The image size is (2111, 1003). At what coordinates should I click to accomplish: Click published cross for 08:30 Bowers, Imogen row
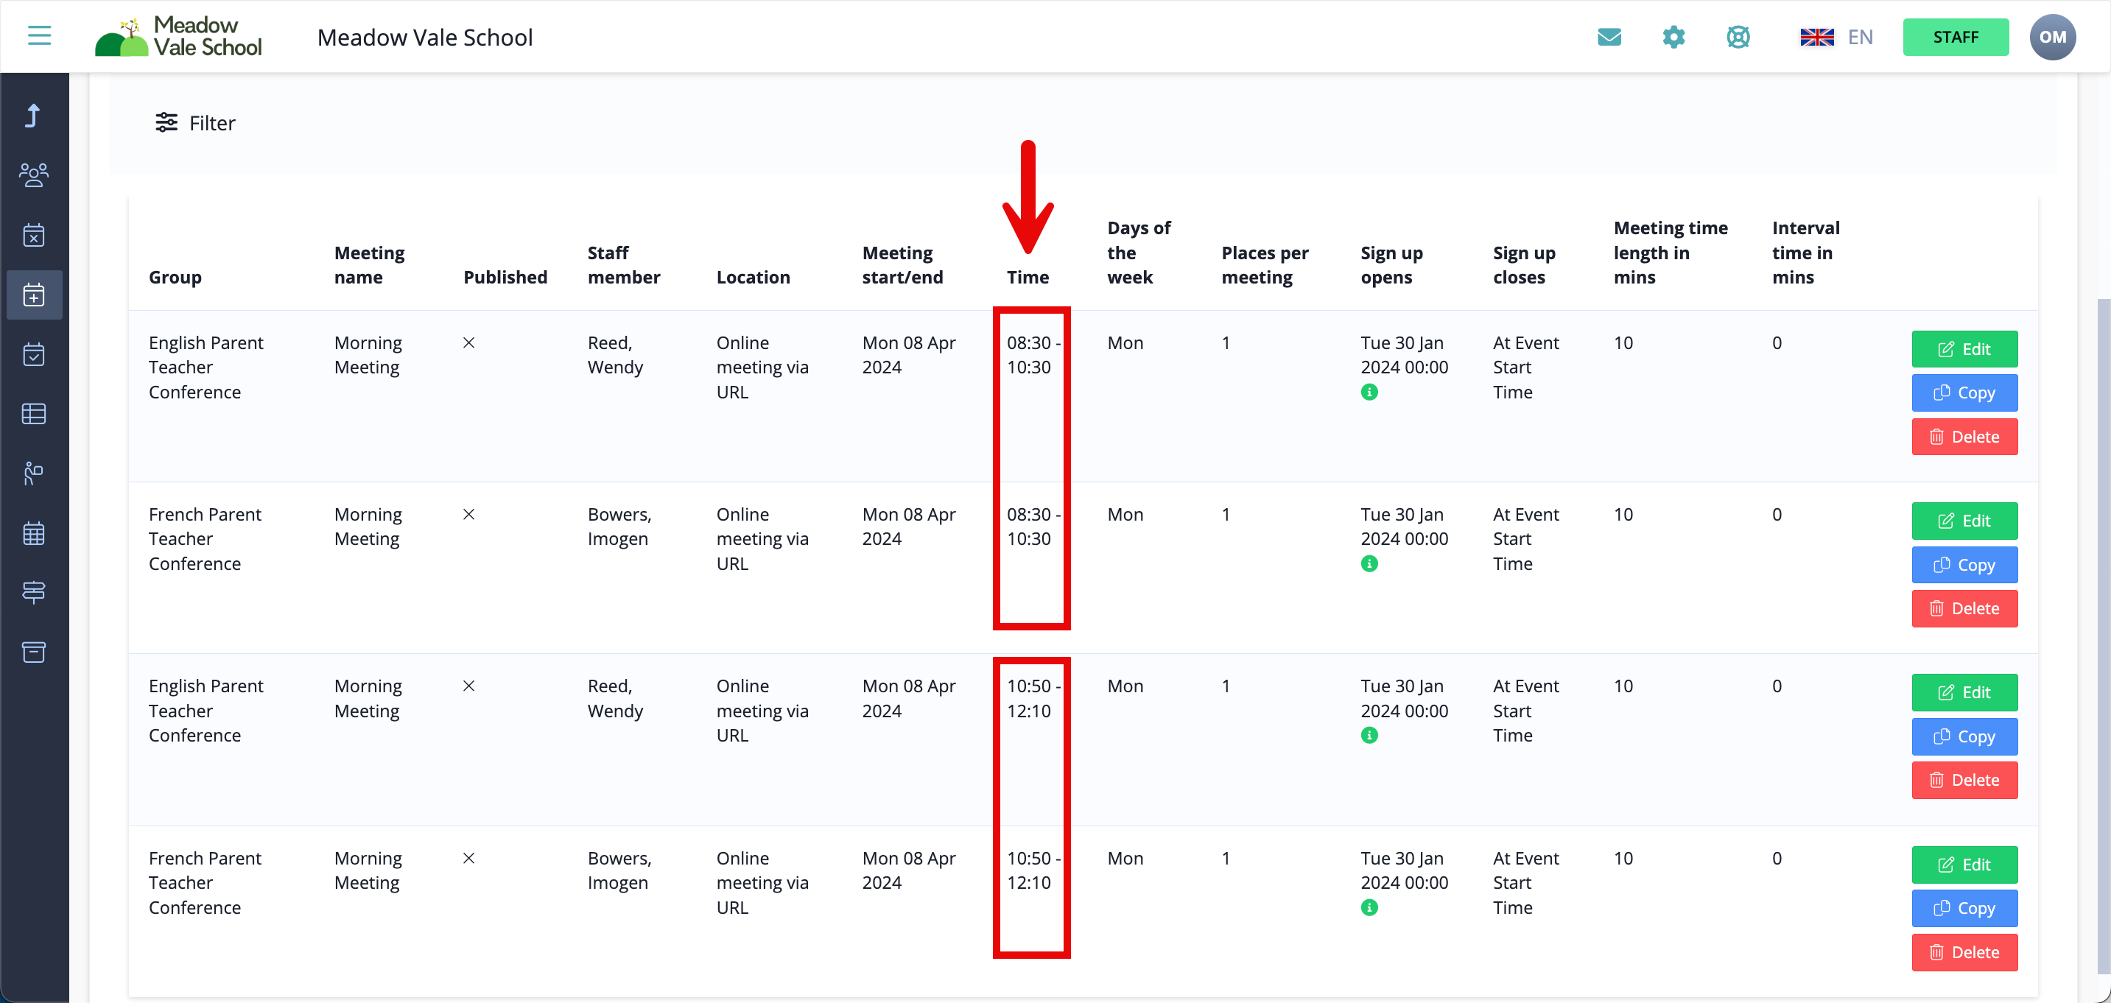tap(468, 515)
